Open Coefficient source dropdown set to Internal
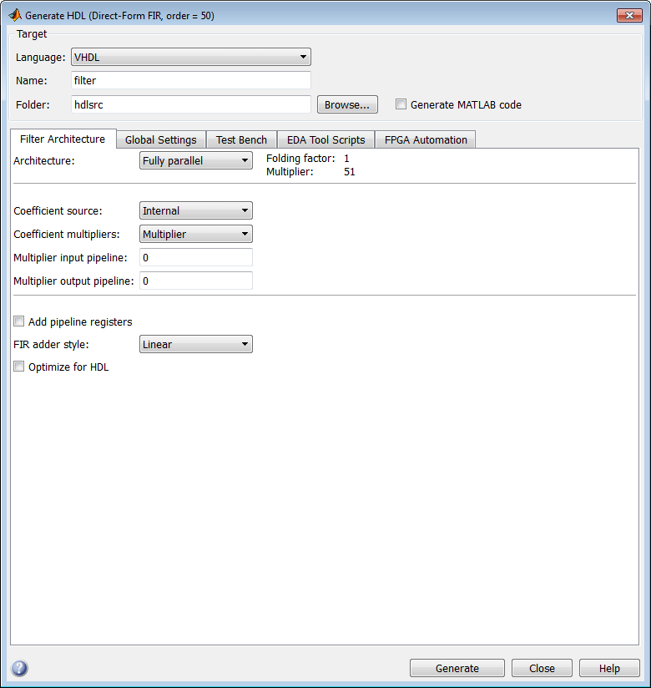 (x=195, y=210)
